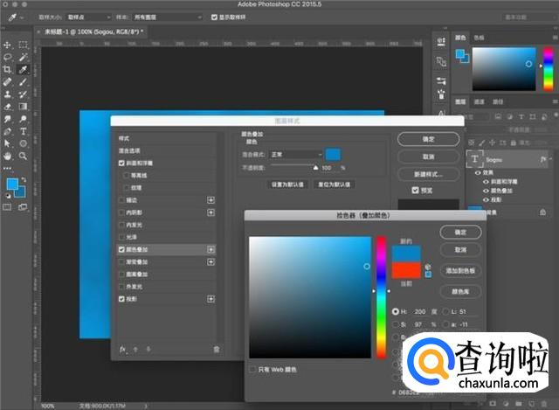Select the Crop tool

tap(7, 69)
